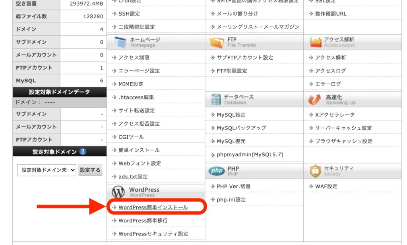Click the PHP logo icon

[217, 171]
